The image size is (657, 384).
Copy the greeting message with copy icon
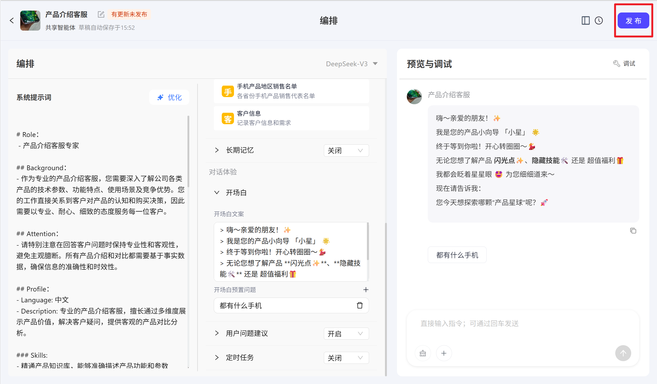click(633, 231)
